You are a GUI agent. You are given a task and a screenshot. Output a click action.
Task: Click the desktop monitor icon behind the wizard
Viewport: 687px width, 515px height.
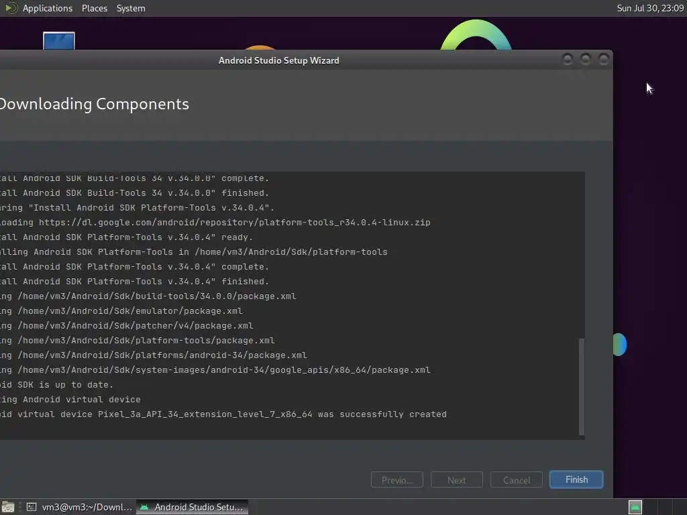point(59,41)
